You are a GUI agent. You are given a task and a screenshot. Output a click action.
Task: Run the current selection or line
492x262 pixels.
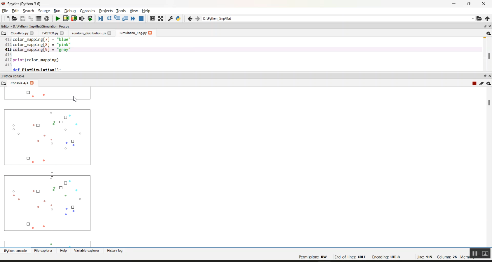pyautogui.click(x=82, y=19)
